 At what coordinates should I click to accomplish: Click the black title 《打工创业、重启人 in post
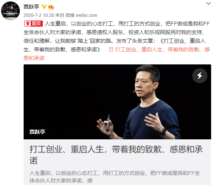pyautogui.click(x=183, y=41)
